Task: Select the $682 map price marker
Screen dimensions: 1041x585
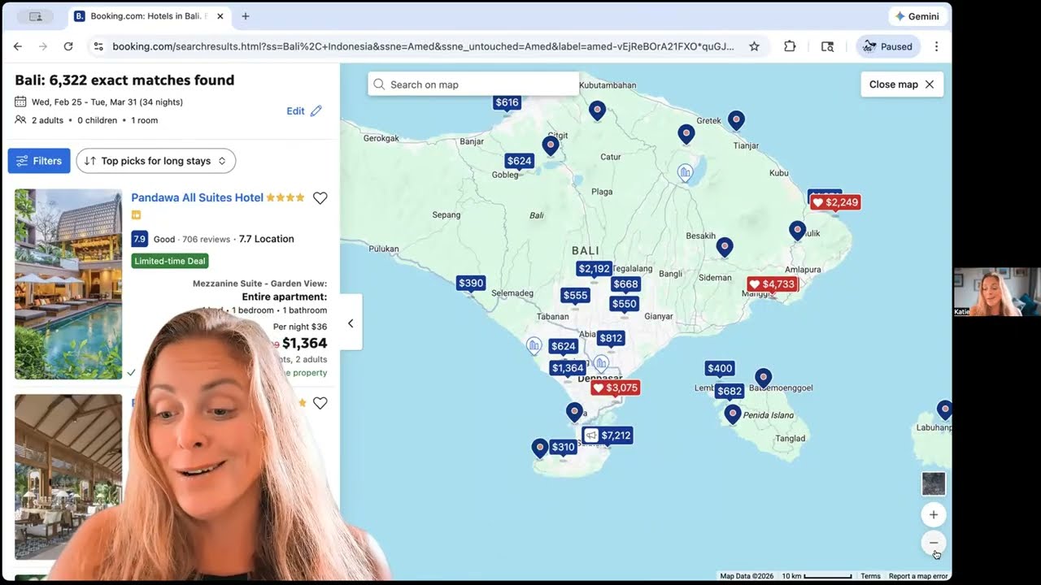Action: point(730,392)
